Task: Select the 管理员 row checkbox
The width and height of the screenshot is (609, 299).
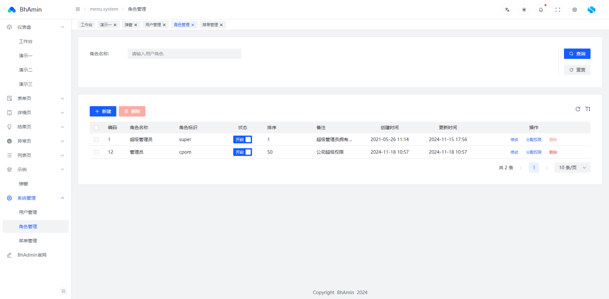Action: pos(96,152)
